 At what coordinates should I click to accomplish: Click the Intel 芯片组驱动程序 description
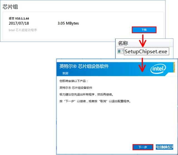click(23, 30)
